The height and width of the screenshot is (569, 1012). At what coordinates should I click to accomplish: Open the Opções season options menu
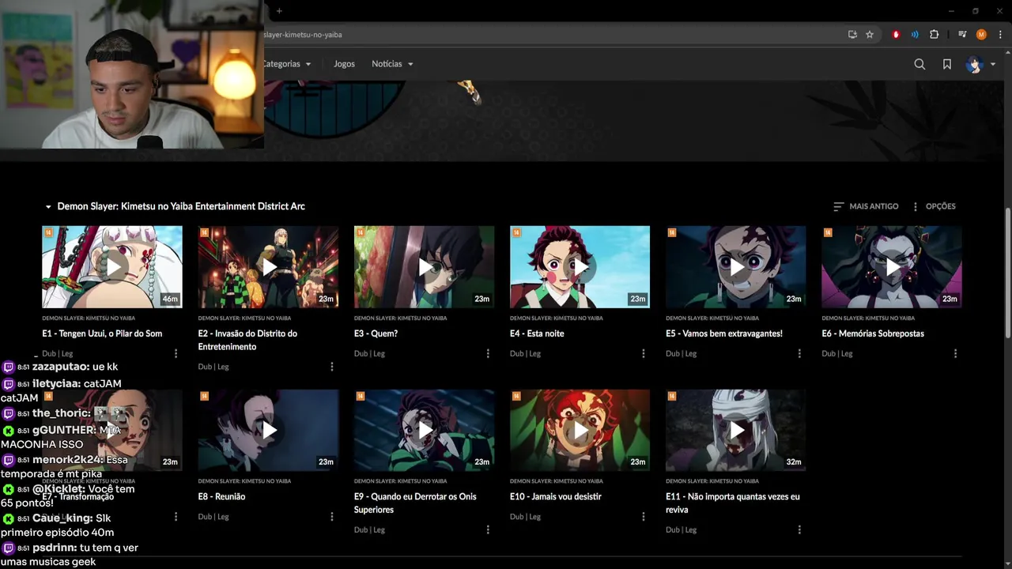click(x=934, y=206)
